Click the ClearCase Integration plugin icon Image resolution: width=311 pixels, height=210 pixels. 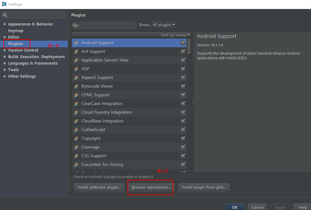pos(76,104)
